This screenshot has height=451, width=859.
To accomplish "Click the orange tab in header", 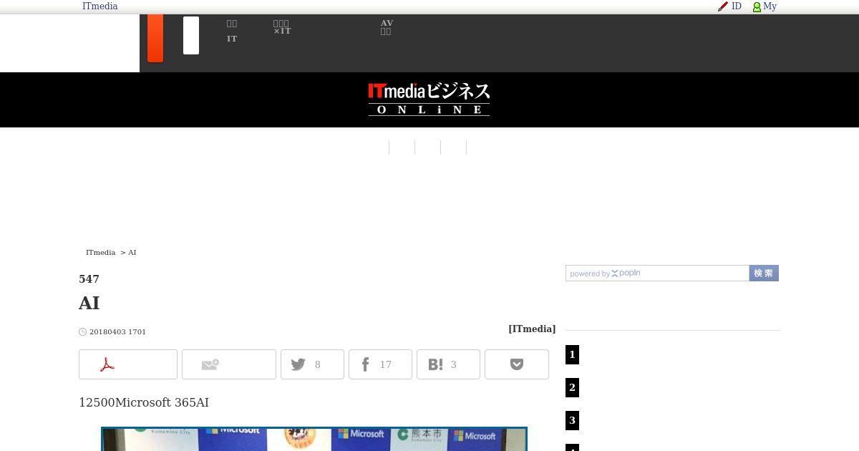I will [155, 38].
